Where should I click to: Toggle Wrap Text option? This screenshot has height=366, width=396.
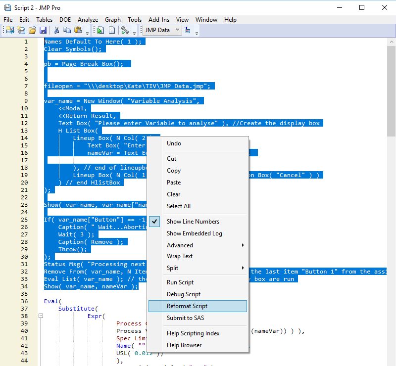coord(198,256)
